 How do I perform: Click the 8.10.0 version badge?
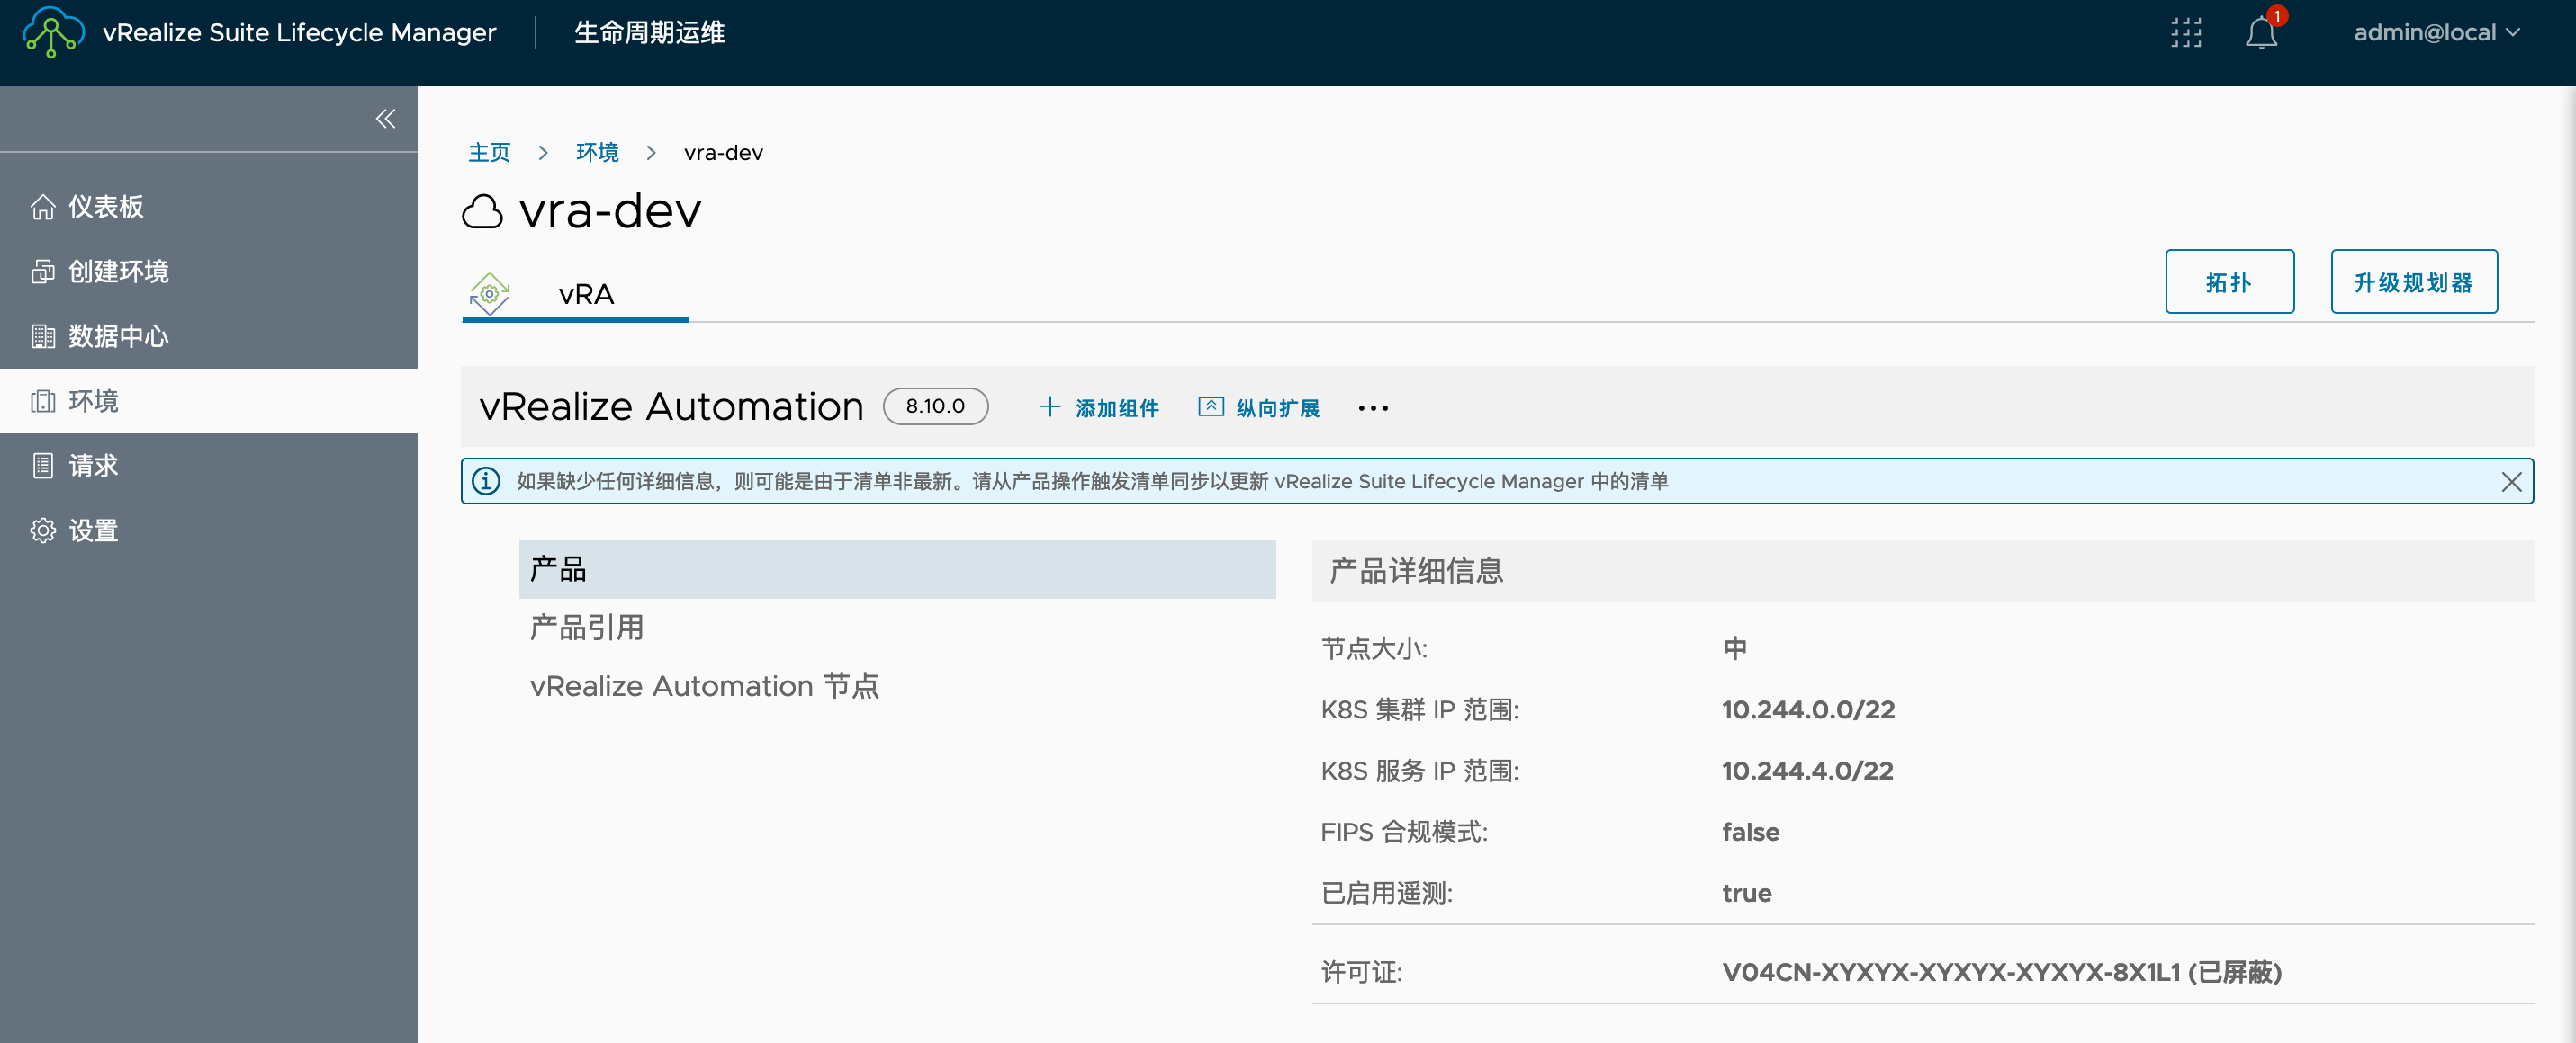pyautogui.click(x=935, y=406)
